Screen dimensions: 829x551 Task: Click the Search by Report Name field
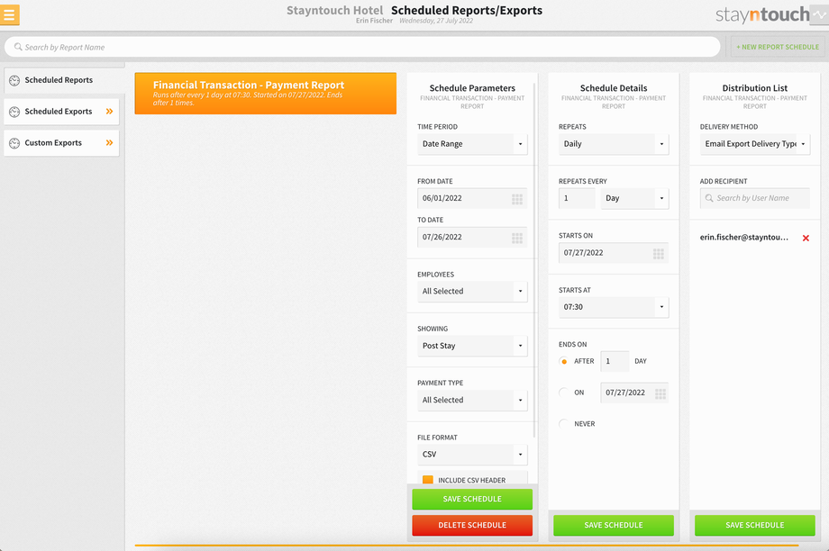pyautogui.click(x=362, y=47)
